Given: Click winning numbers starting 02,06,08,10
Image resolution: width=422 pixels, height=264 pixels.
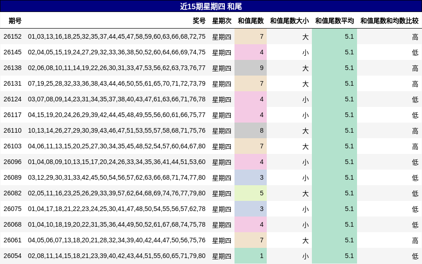Looking at the screenshot, I should tap(117, 68).
